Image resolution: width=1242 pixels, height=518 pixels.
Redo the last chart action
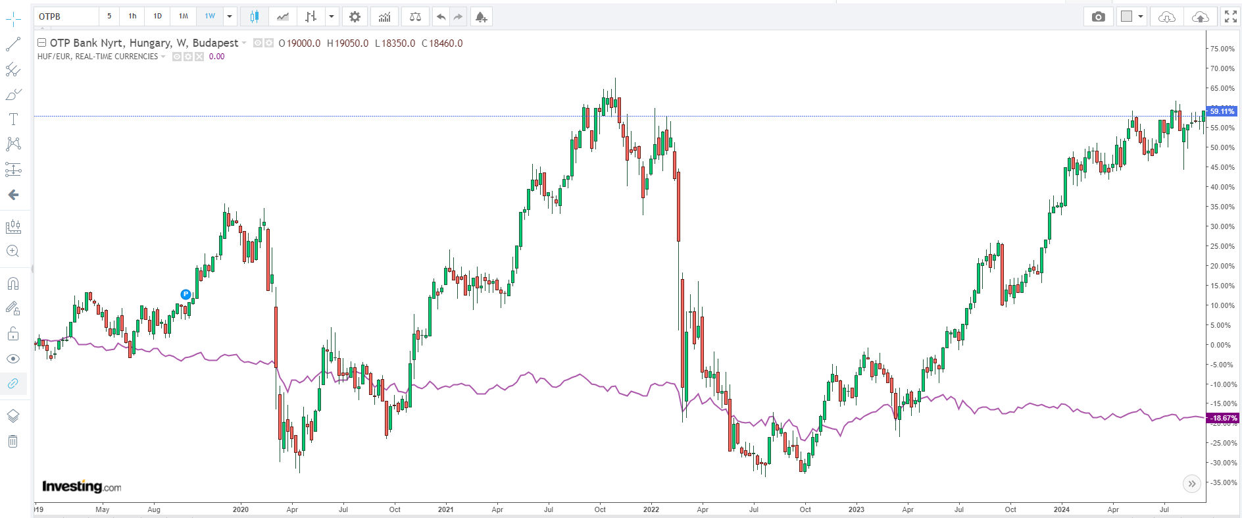tap(459, 16)
